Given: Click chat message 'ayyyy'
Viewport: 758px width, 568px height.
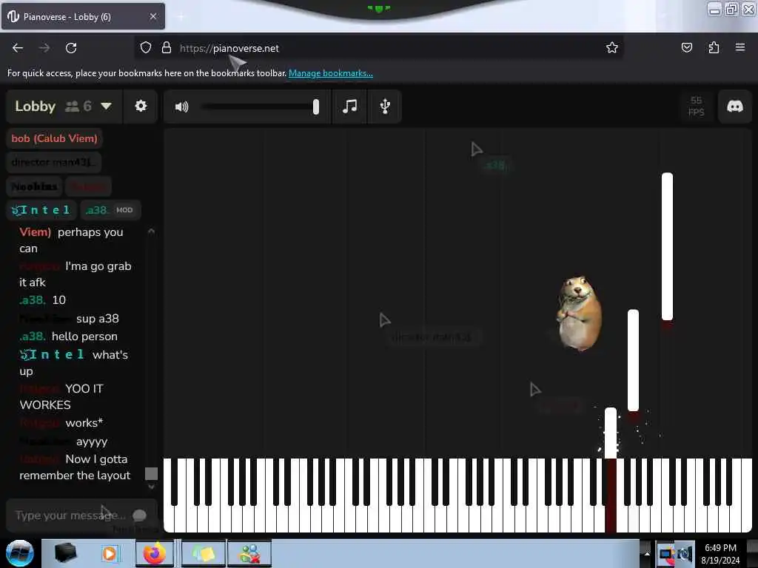Looking at the screenshot, I should (92, 442).
